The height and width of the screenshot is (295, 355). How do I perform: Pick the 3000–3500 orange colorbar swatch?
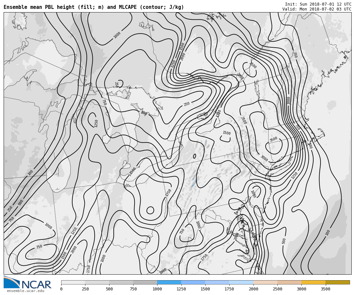coord(314,282)
